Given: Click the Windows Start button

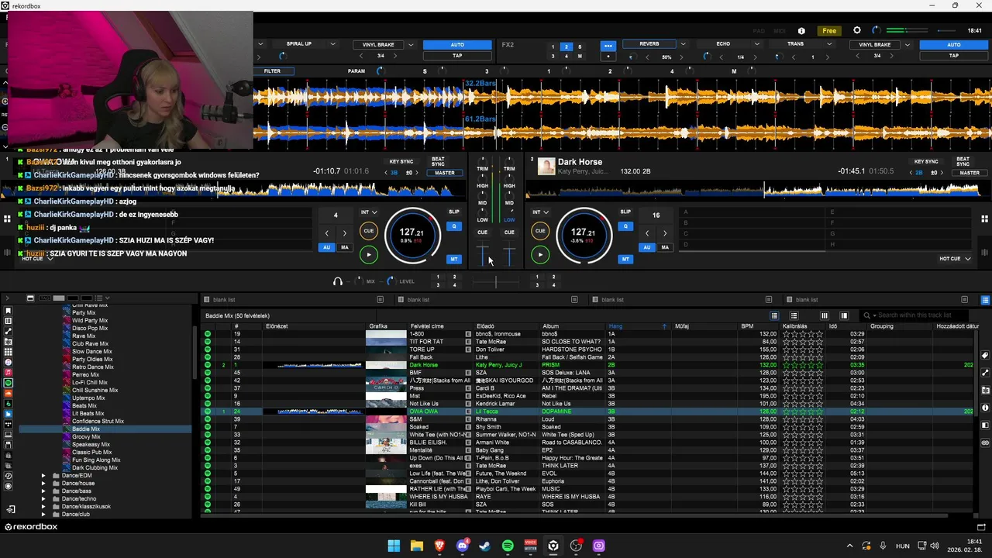Looking at the screenshot, I should pos(394,546).
